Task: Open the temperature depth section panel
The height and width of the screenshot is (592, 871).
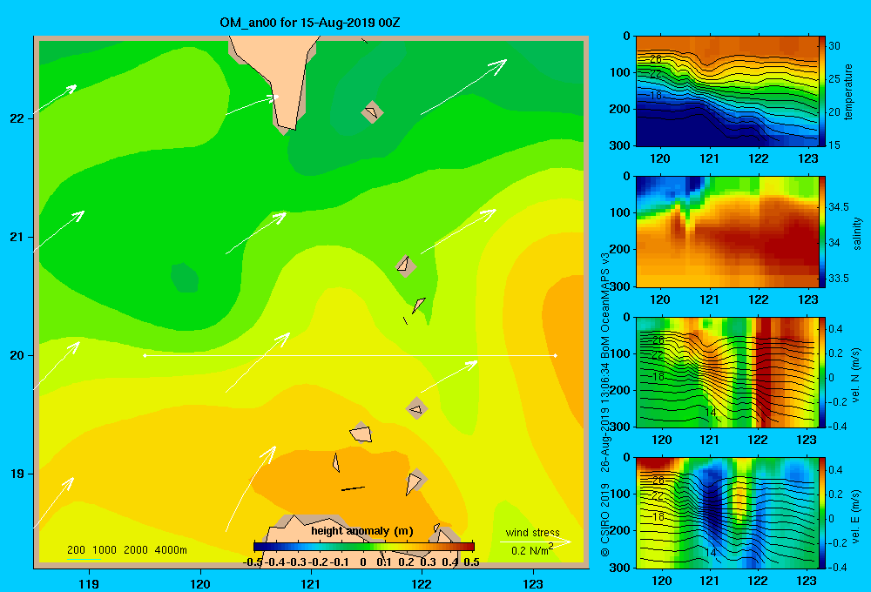Action: coord(726,91)
